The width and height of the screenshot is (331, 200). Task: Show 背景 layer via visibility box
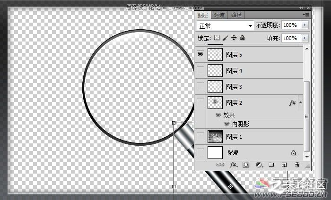coord(200,152)
